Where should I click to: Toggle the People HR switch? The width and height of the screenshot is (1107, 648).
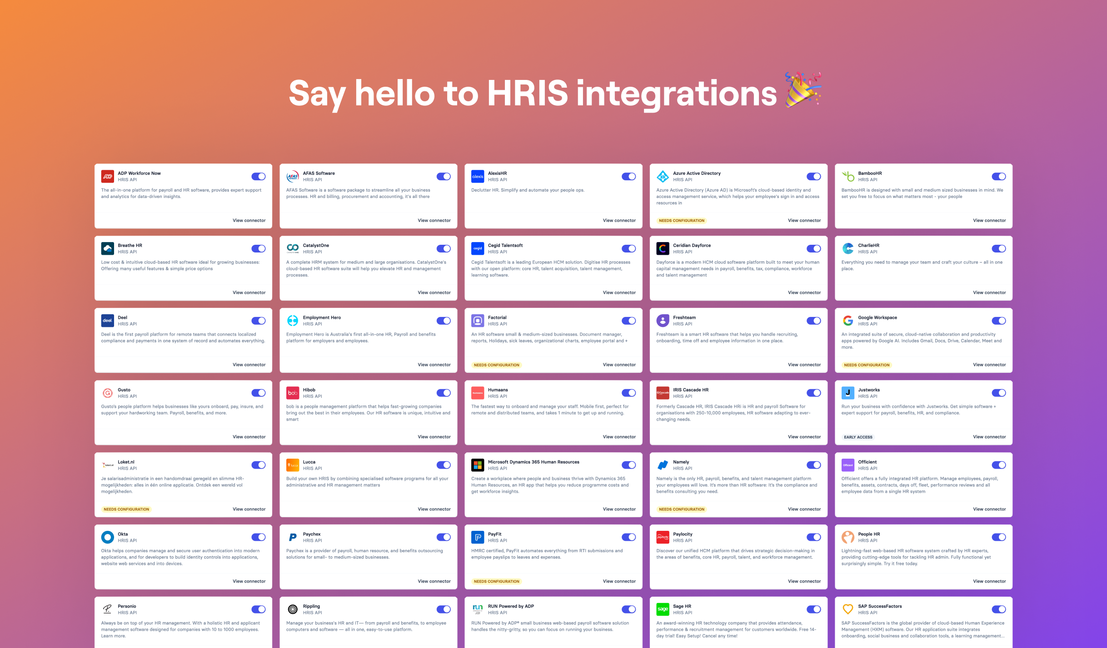pos(999,537)
